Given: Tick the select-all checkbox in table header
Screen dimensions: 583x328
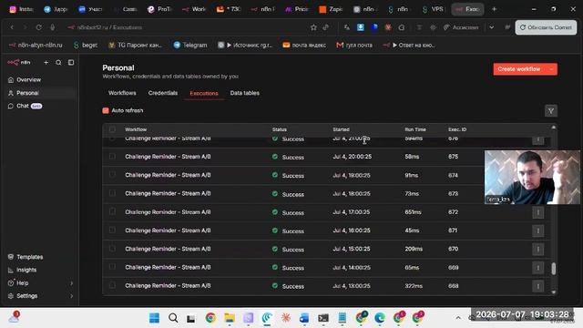Looking at the screenshot, I should 112,129.
